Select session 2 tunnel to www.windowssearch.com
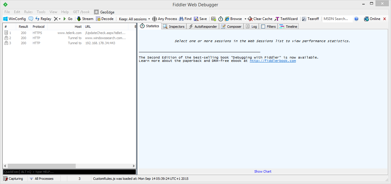391x184 pixels. 69,38
